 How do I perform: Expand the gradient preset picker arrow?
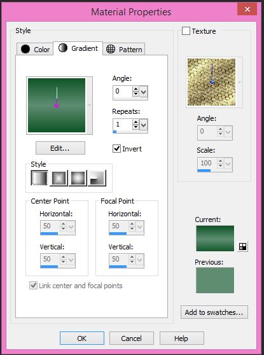tap(90, 105)
